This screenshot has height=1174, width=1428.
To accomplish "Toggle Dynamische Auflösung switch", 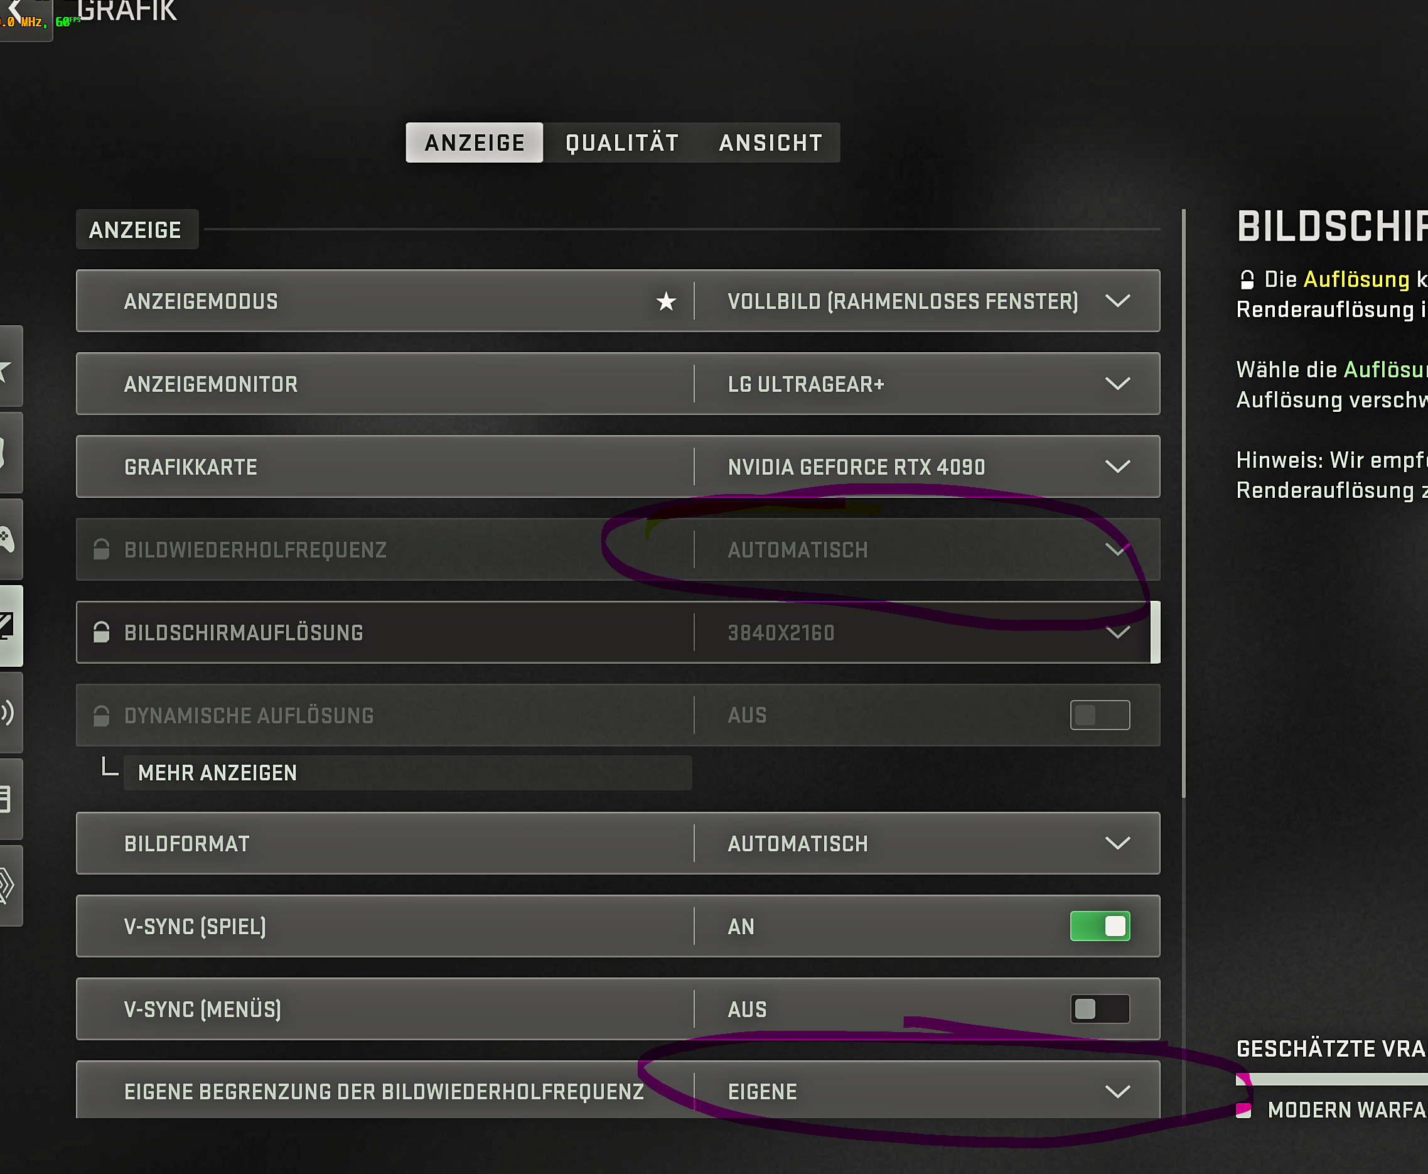I will point(1099,716).
